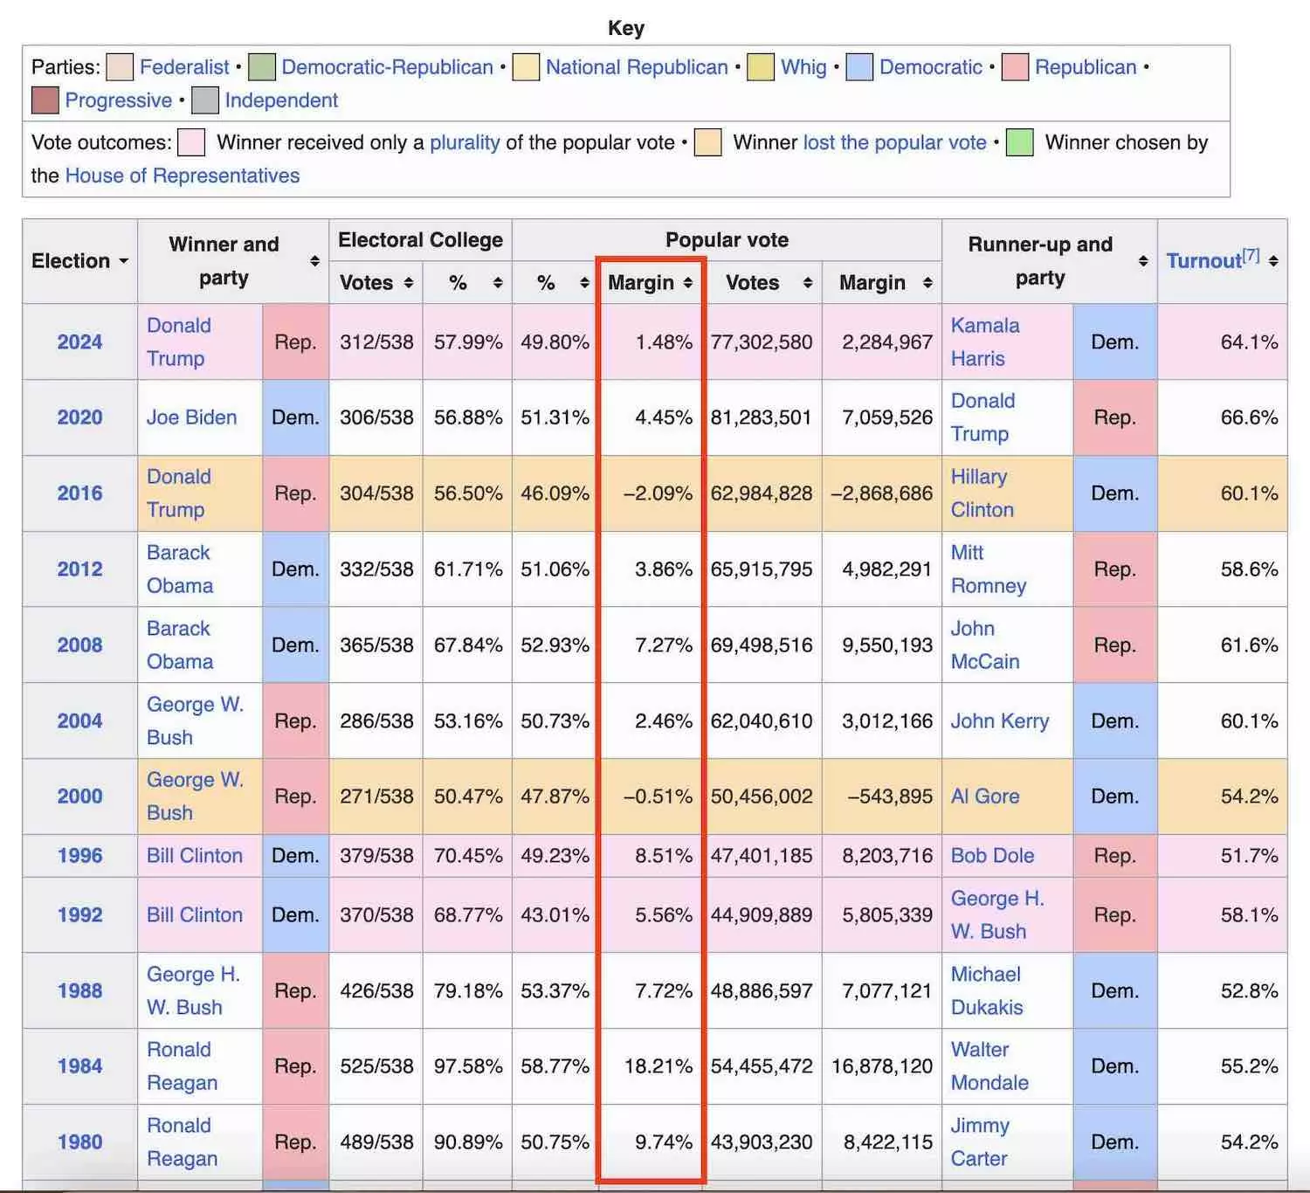
Task: Open George W. Bush link in 2004 row
Action: coord(195,721)
